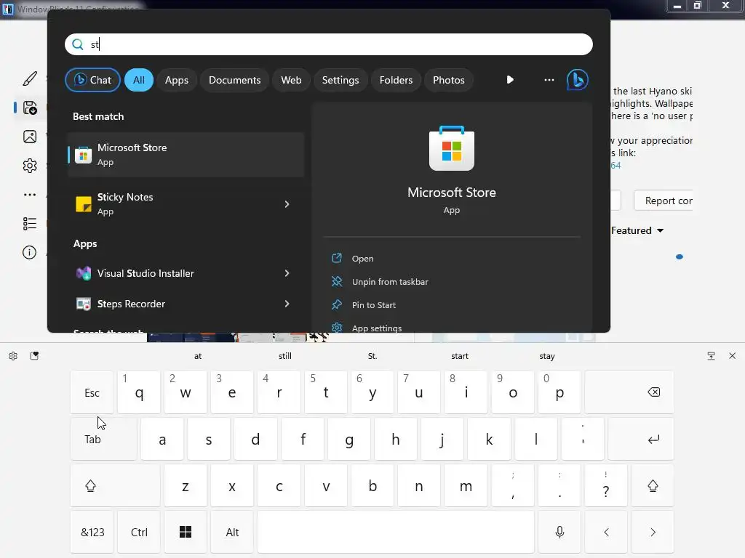The image size is (745, 558).
Task: Expand Sticky Notes result chevron
Action: click(x=287, y=204)
